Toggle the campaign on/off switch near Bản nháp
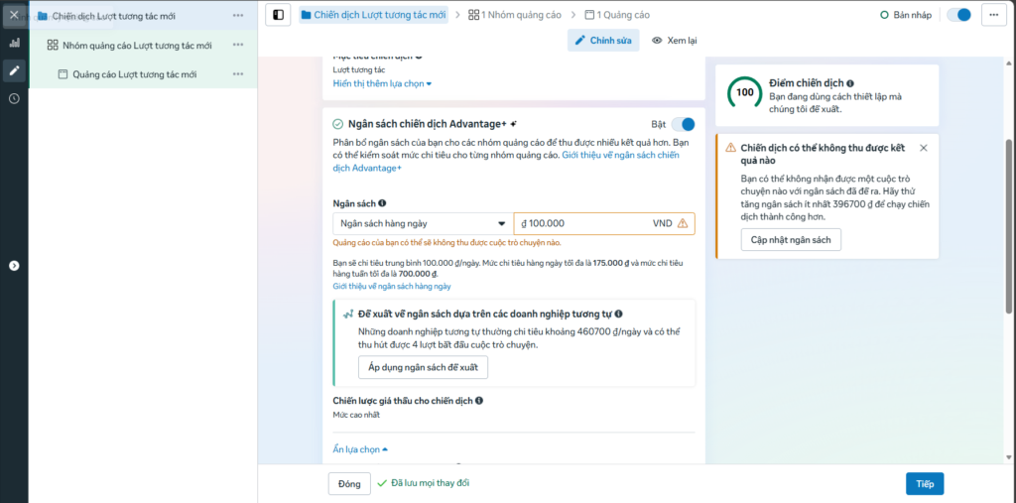The image size is (1016, 503). (959, 15)
